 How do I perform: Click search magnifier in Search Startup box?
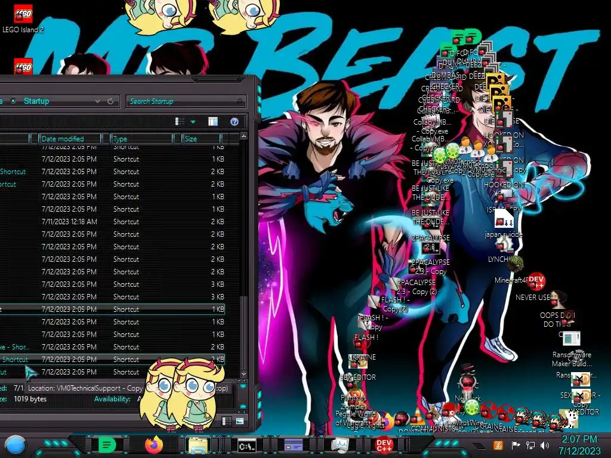pyautogui.click(x=240, y=101)
